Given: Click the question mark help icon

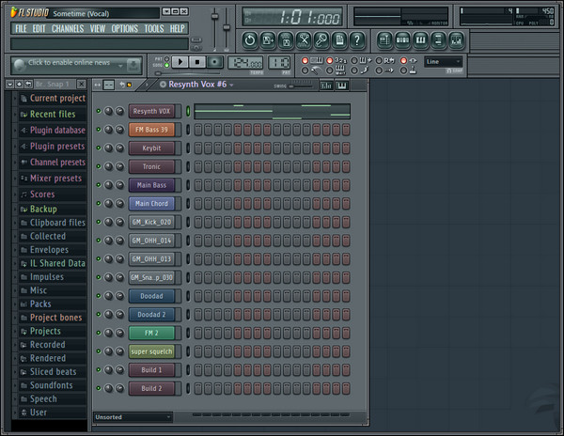Looking at the screenshot, I should (358, 39).
